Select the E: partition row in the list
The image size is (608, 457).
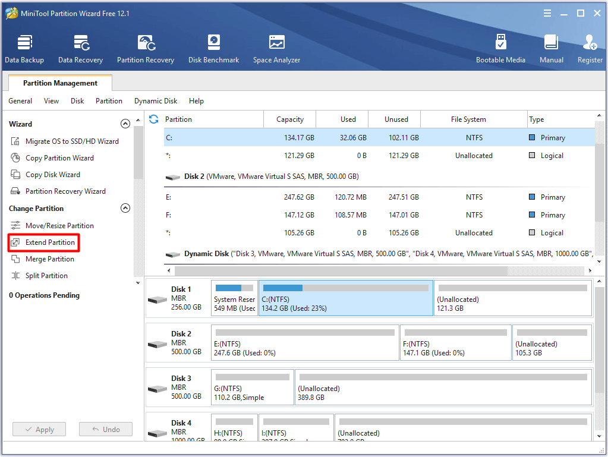(379, 197)
